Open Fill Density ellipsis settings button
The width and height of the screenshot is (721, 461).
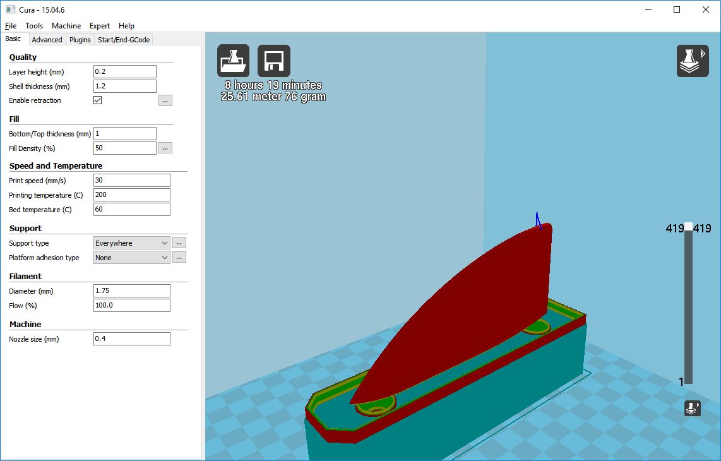[165, 148]
